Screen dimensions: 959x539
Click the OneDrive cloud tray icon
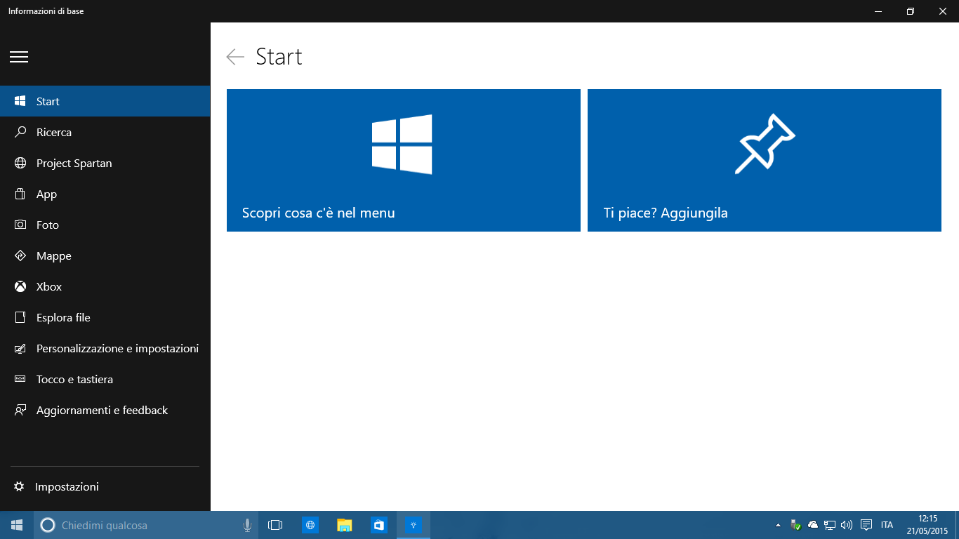pos(813,525)
